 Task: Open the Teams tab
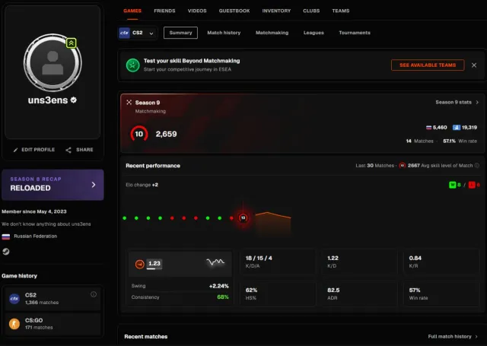coord(341,11)
